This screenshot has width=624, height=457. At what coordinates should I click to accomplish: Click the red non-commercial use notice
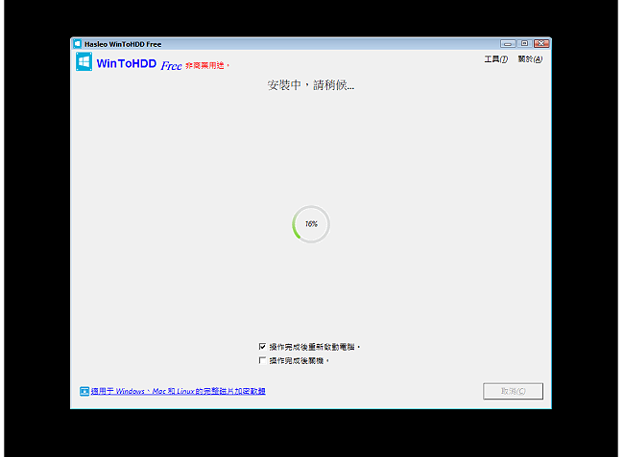point(207,65)
